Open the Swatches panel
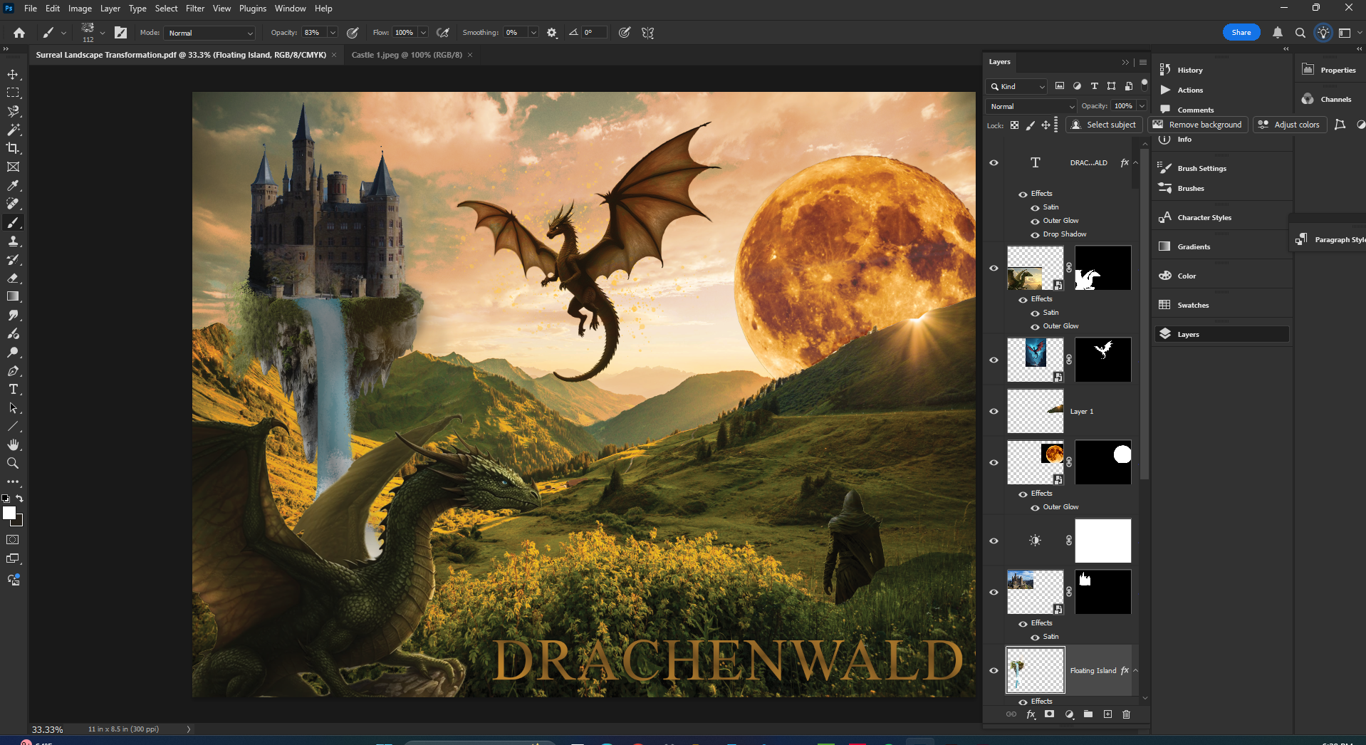The height and width of the screenshot is (745, 1366). pos(1193,305)
